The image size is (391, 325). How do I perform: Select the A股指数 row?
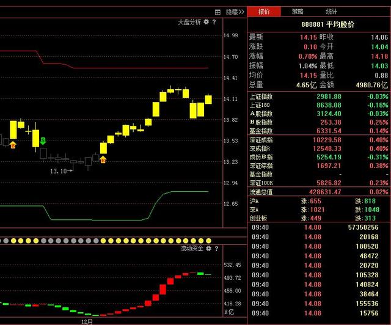pos(319,114)
